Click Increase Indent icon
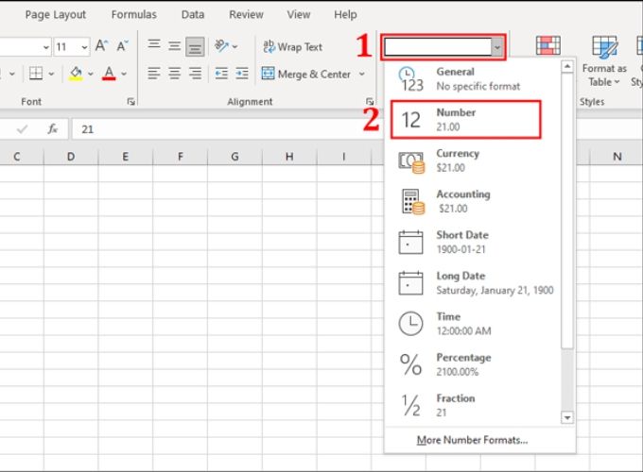 pyautogui.click(x=242, y=74)
